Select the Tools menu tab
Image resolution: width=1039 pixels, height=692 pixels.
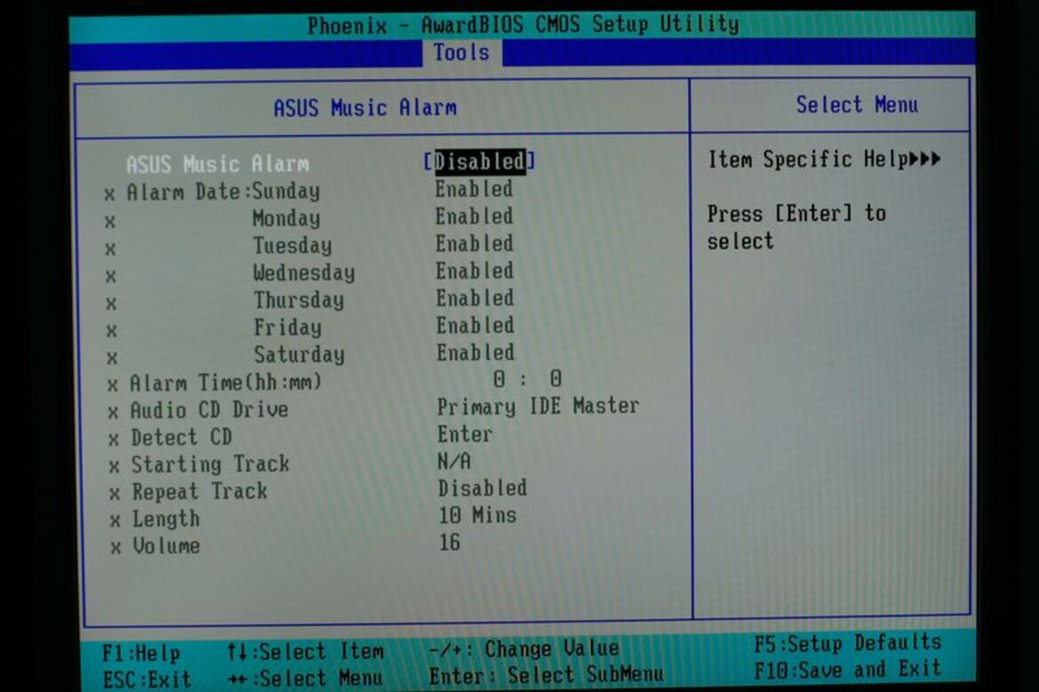click(462, 52)
